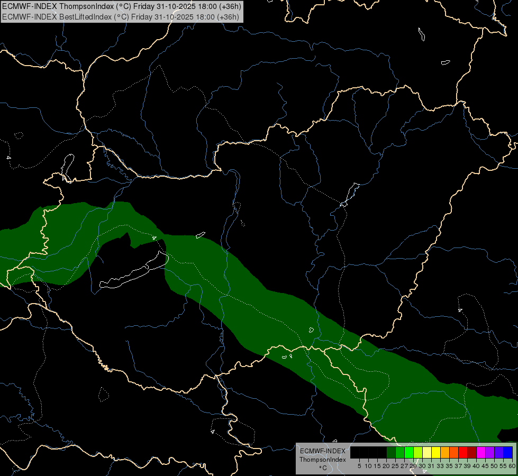Select the yellow 31-33 legend swatch
This screenshot has height=476, width=518.
pyautogui.click(x=436, y=452)
